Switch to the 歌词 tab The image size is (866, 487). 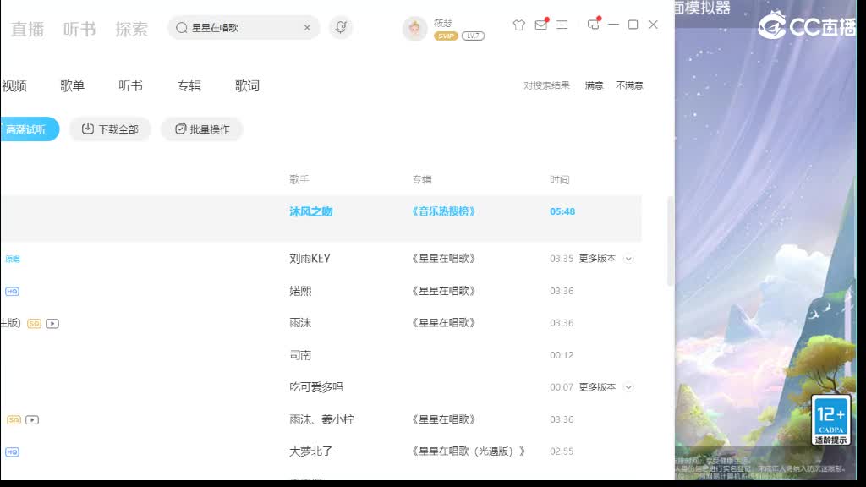[246, 85]
